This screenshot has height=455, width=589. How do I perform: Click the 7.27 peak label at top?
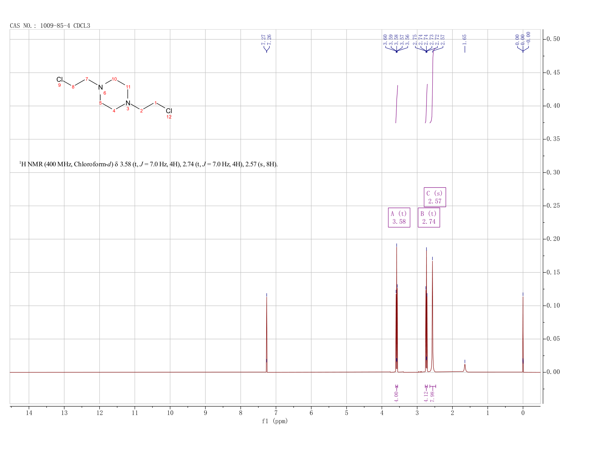[x=263, y=39]
